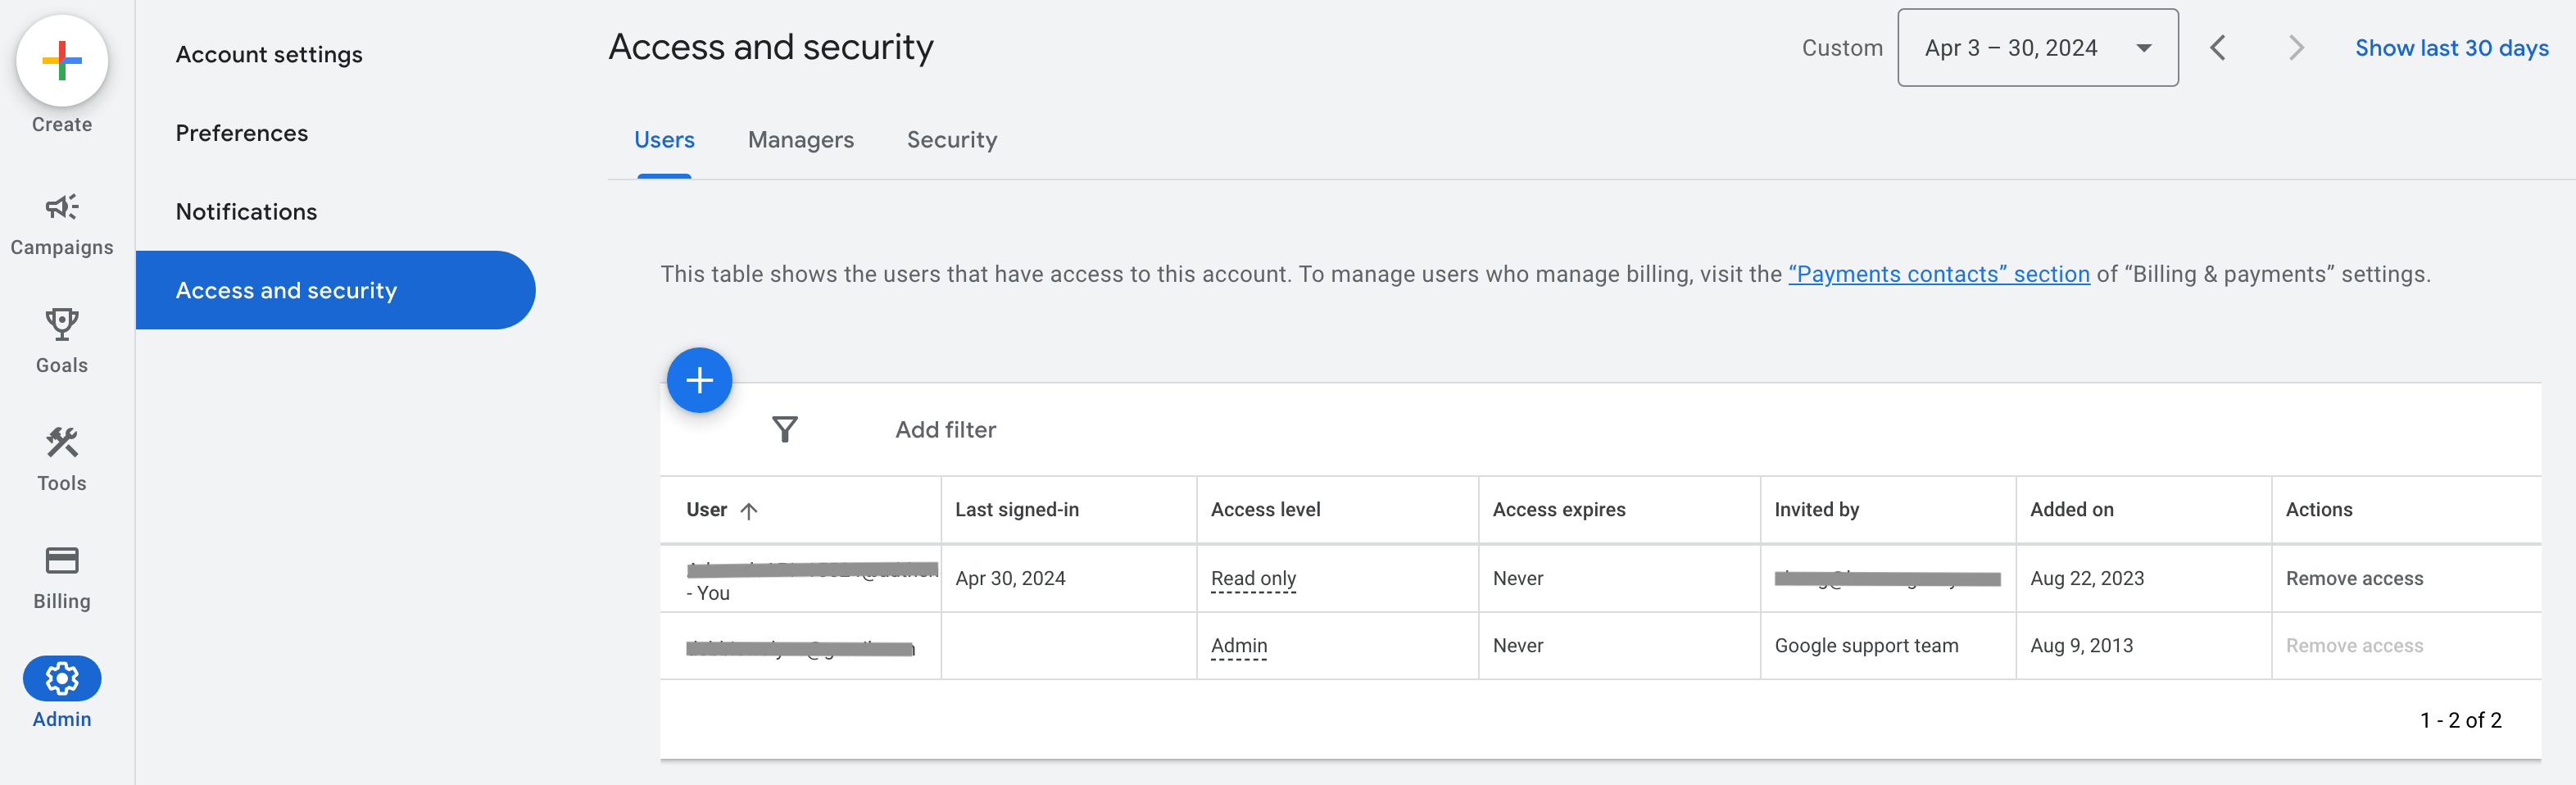Click the multicolor Create plus button
2576x785 pixels.
pos(62,60)
